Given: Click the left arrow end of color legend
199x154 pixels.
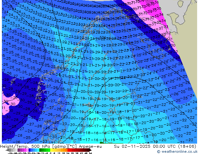Looking at the screenshot, I should [7, 150].
